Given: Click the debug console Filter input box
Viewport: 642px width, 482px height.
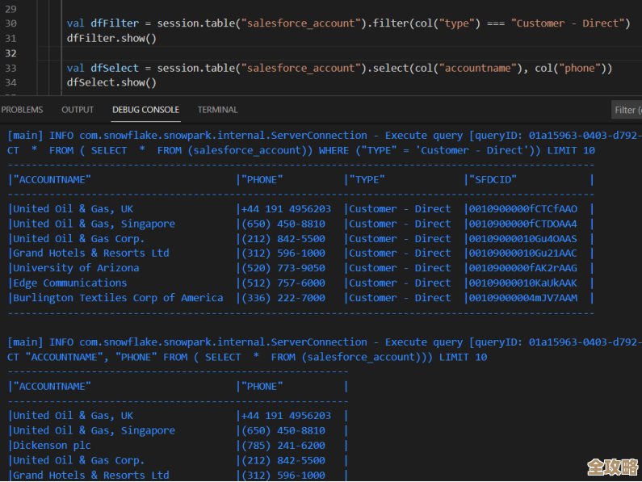Looking at the screenshot, I should click(x=626, y=110).
